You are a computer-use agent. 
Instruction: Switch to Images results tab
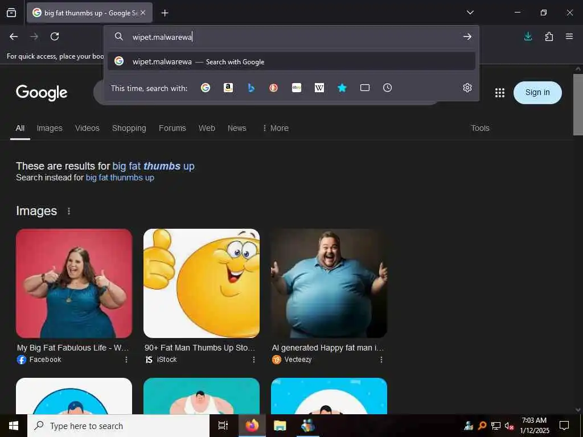click(50, 128)
